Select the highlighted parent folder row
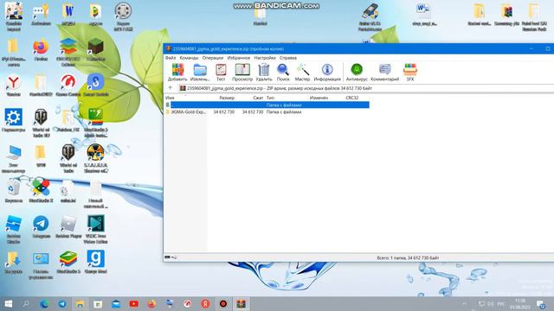554x311 pixels. (x=267, y=105)
